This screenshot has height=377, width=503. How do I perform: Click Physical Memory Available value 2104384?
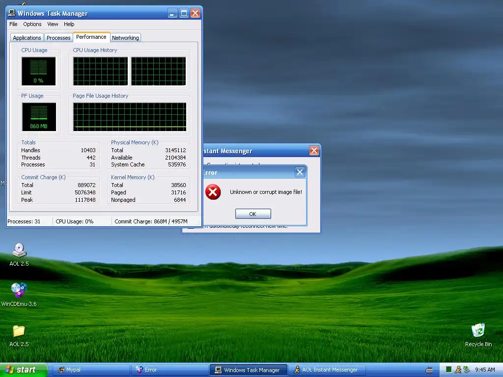click(175, 158)
